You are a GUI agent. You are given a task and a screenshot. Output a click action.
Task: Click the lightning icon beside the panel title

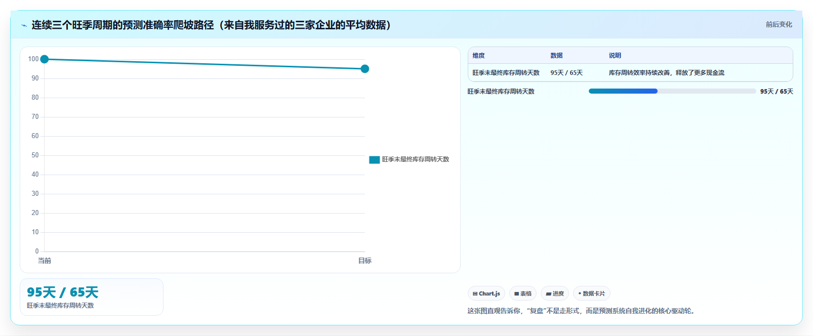[x=24, y=25]
